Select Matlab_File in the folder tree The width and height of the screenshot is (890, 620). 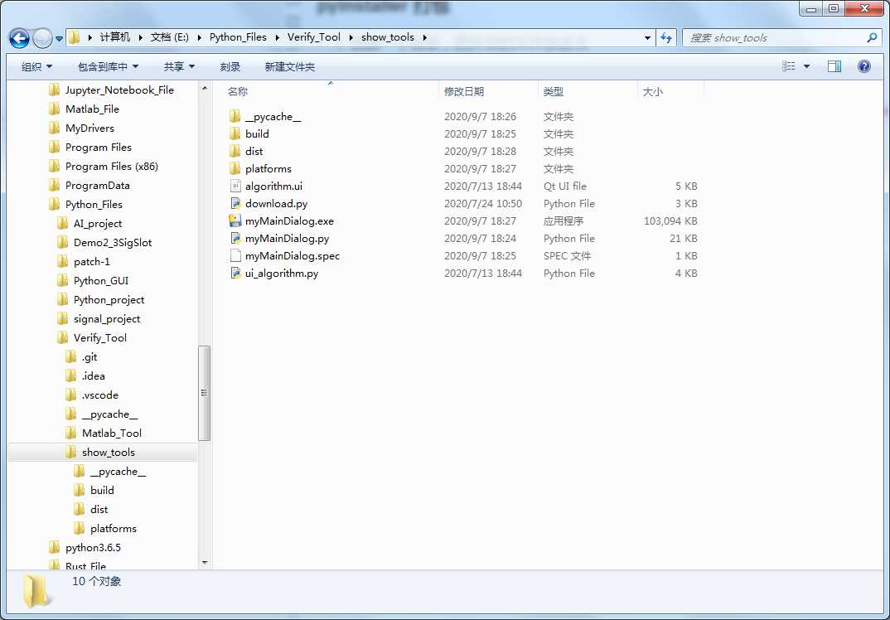[92, 109]
